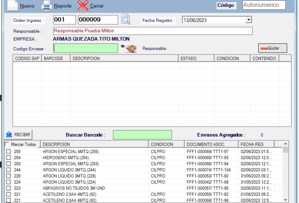The height and width of the screenshot is (203, 299).
Task: Expand the Fecha Registro date dropdown
Action: point(249,20)
